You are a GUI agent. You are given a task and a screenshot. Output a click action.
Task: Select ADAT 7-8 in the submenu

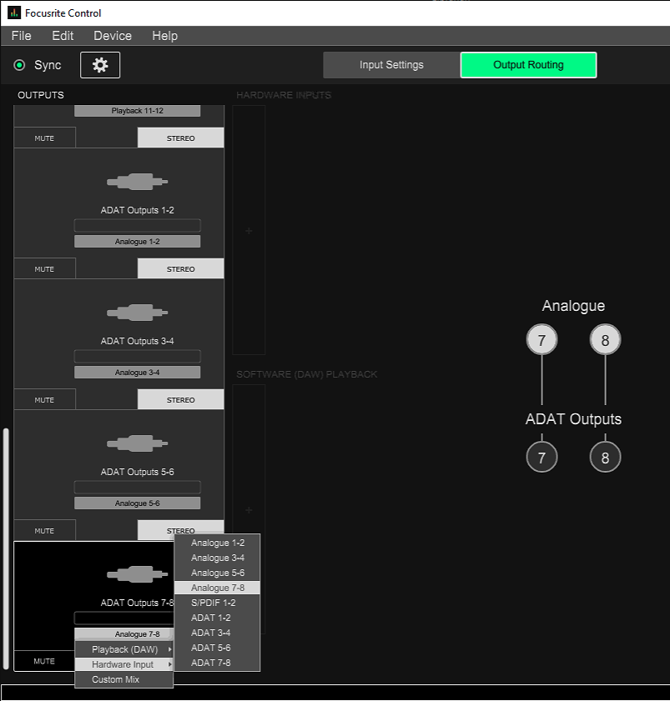(x=217, y=663)
